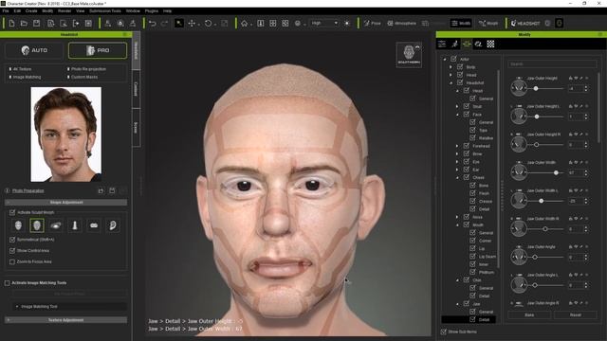
Task: Expand the Nose tree node
Action: coord(457,217)
